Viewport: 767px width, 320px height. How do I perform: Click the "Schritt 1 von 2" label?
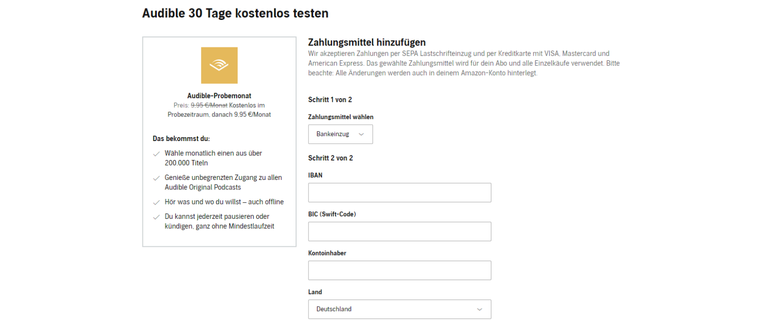[x=330, y=100]
